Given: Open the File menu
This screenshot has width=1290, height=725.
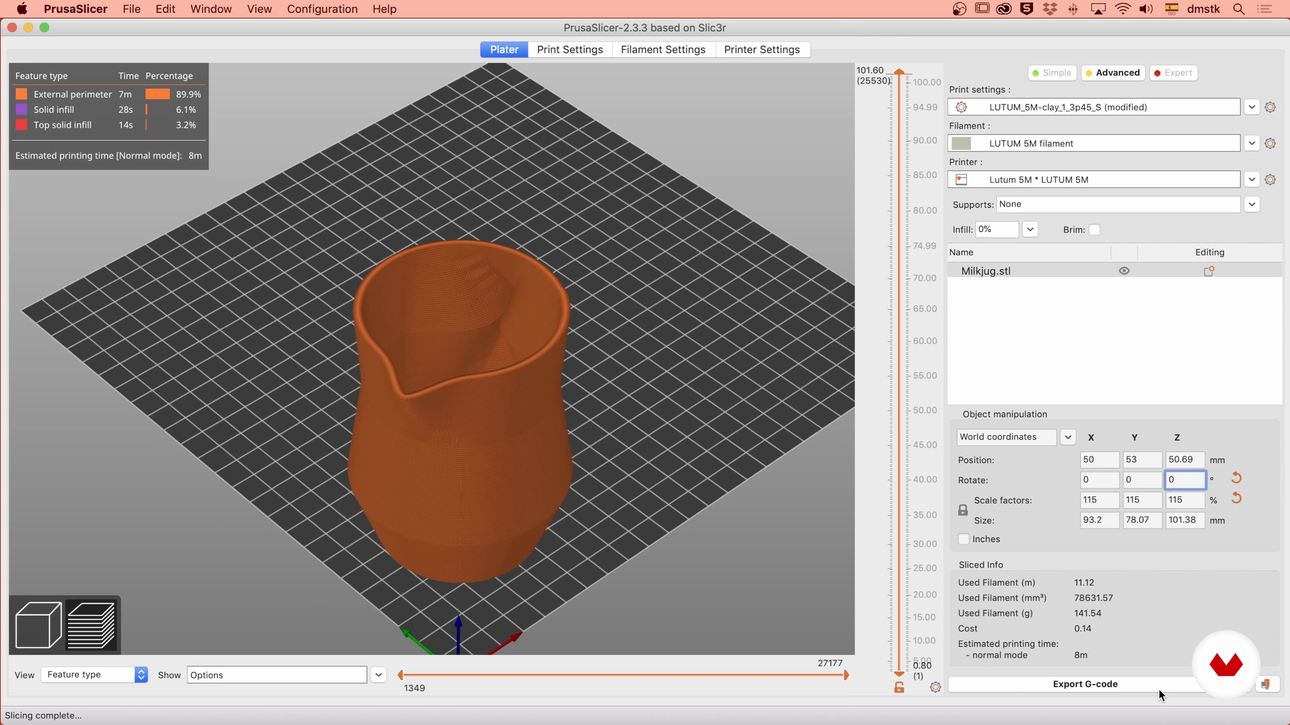Looking at the screenshot, I should click(x=132, y=9).
